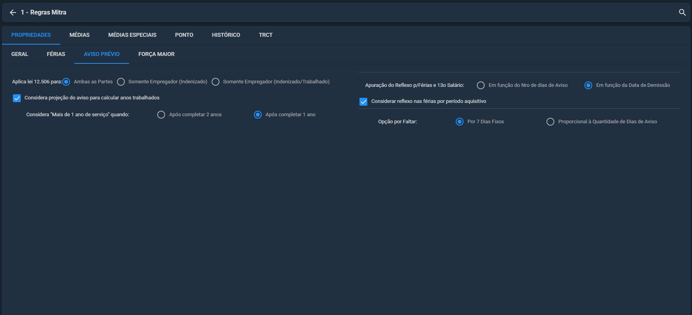Open the TRCT tab
This screenshot has height=315, width=692.
point(266,35)
